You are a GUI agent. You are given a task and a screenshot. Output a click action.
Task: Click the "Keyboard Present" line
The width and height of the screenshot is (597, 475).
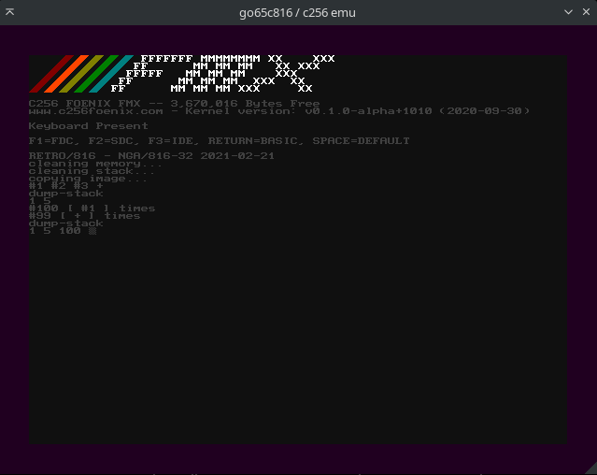(89, 126)
